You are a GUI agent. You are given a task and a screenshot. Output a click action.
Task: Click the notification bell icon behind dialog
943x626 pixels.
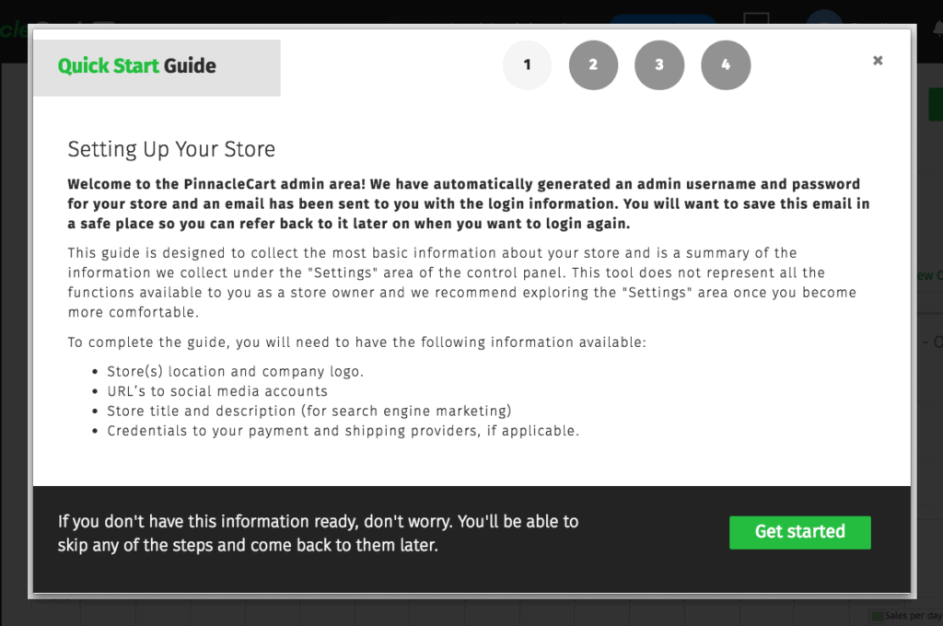coord(937,27)
